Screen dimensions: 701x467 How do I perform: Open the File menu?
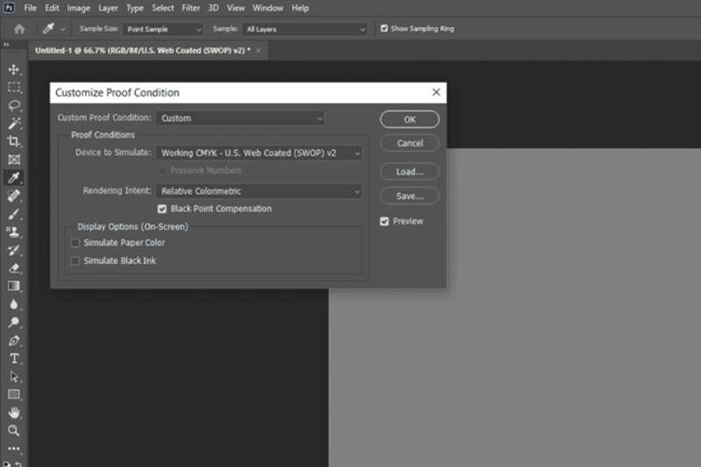pos(31,8)
